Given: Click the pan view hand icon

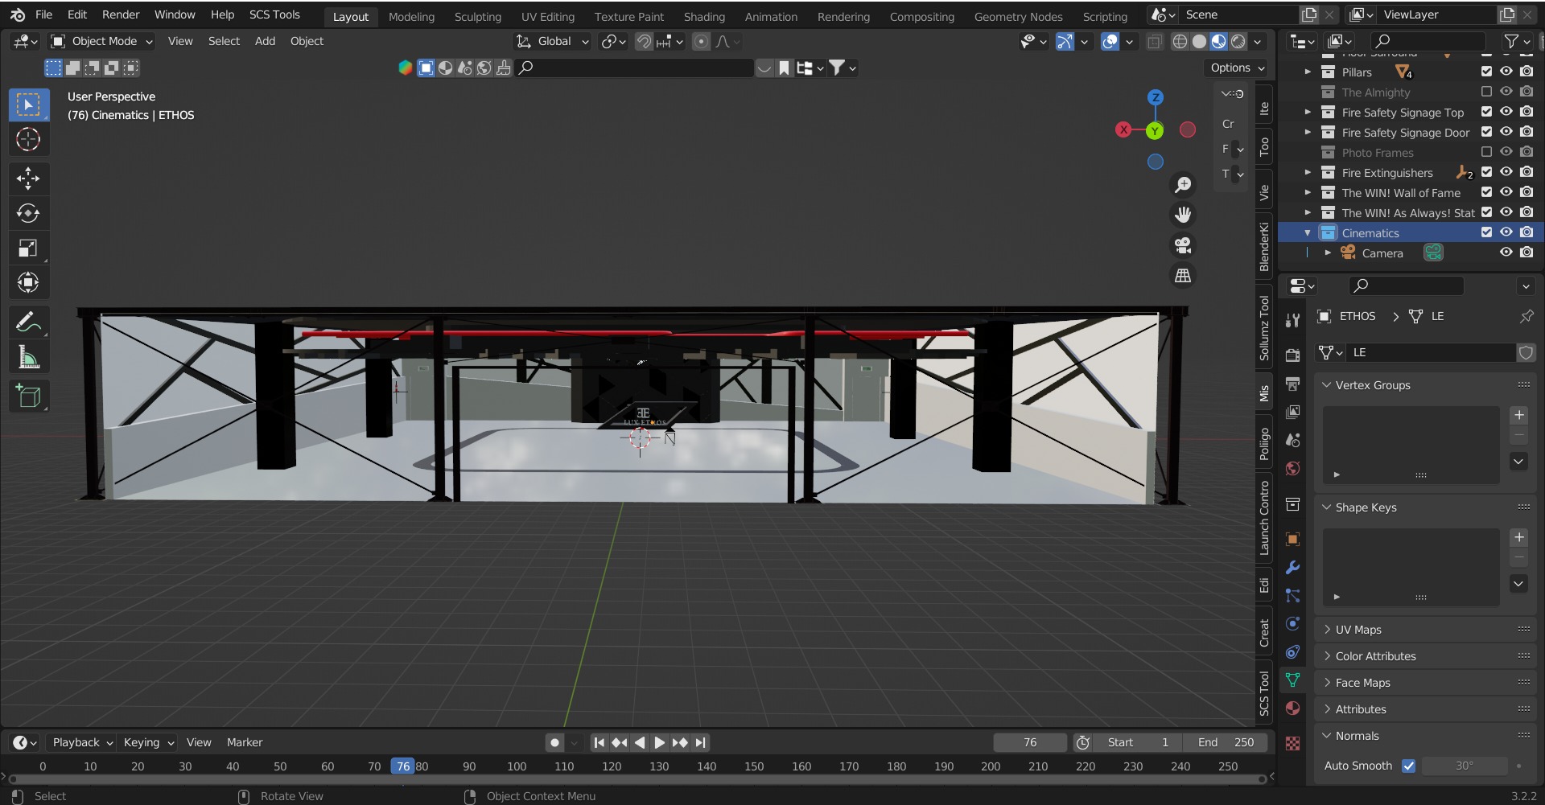Looking at the screenshot, I should point(1183,215).
